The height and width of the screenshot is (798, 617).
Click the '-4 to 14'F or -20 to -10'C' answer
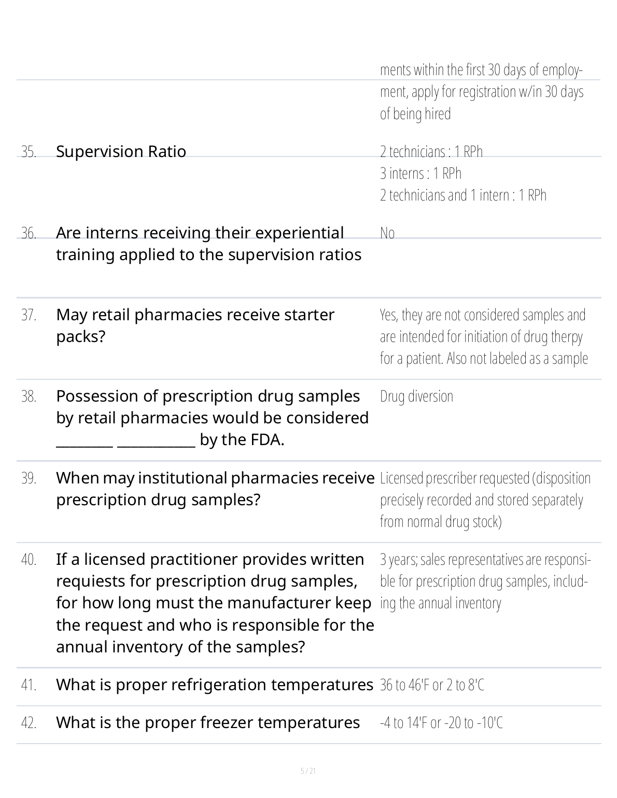click(x=441, y=722)
